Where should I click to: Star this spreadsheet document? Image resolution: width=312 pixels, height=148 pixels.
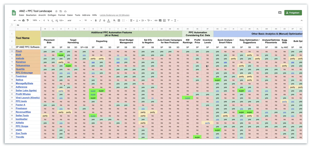coord(56,11)
